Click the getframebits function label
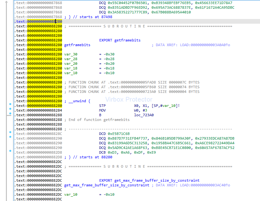 coord(77,45)
